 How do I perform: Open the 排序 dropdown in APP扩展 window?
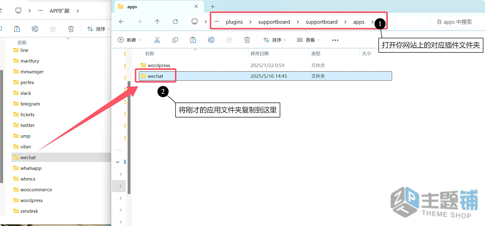[98, 29]
